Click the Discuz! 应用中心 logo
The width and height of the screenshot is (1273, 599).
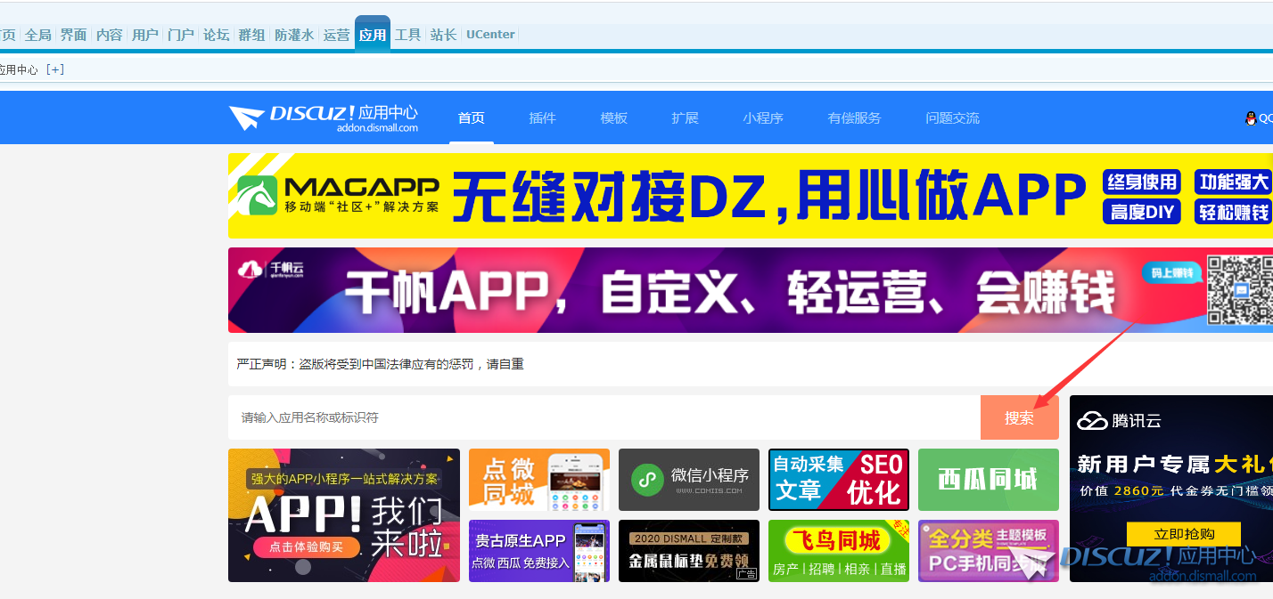click(x=324, y=117)
